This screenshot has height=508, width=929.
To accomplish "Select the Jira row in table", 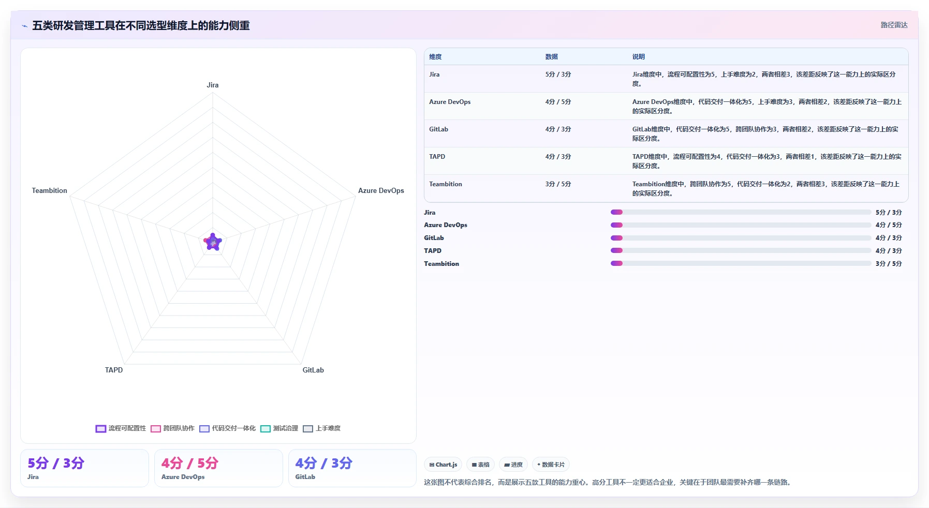I will (666, 79).
